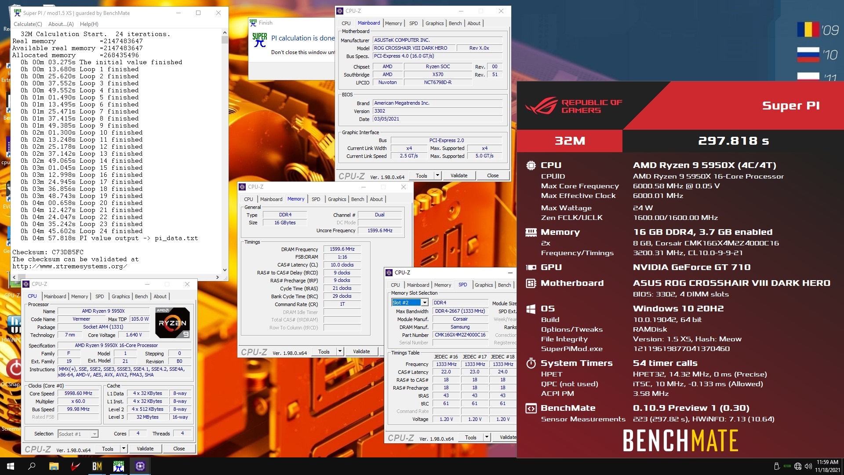Switch to Super PI taskbar icon
The height and width of the screenshot is (475, 844).
[x=118, y=466]
